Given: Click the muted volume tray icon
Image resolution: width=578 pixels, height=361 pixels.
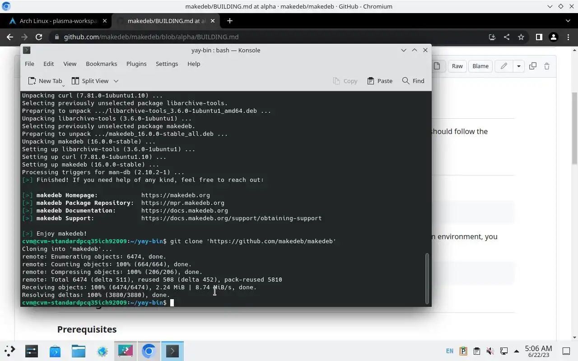Looking at the screenshot, I should click(490, 351).
